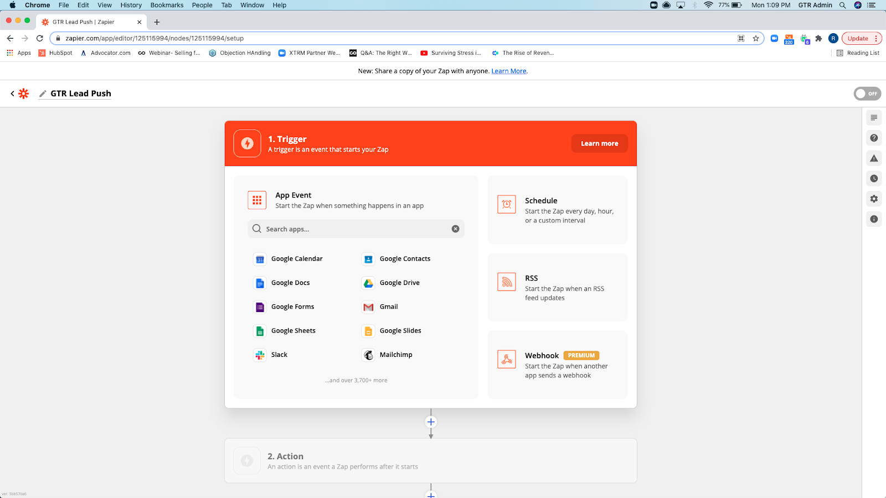Open Advocator.com bookmark

pyautogui.click(x=105, y=53)
